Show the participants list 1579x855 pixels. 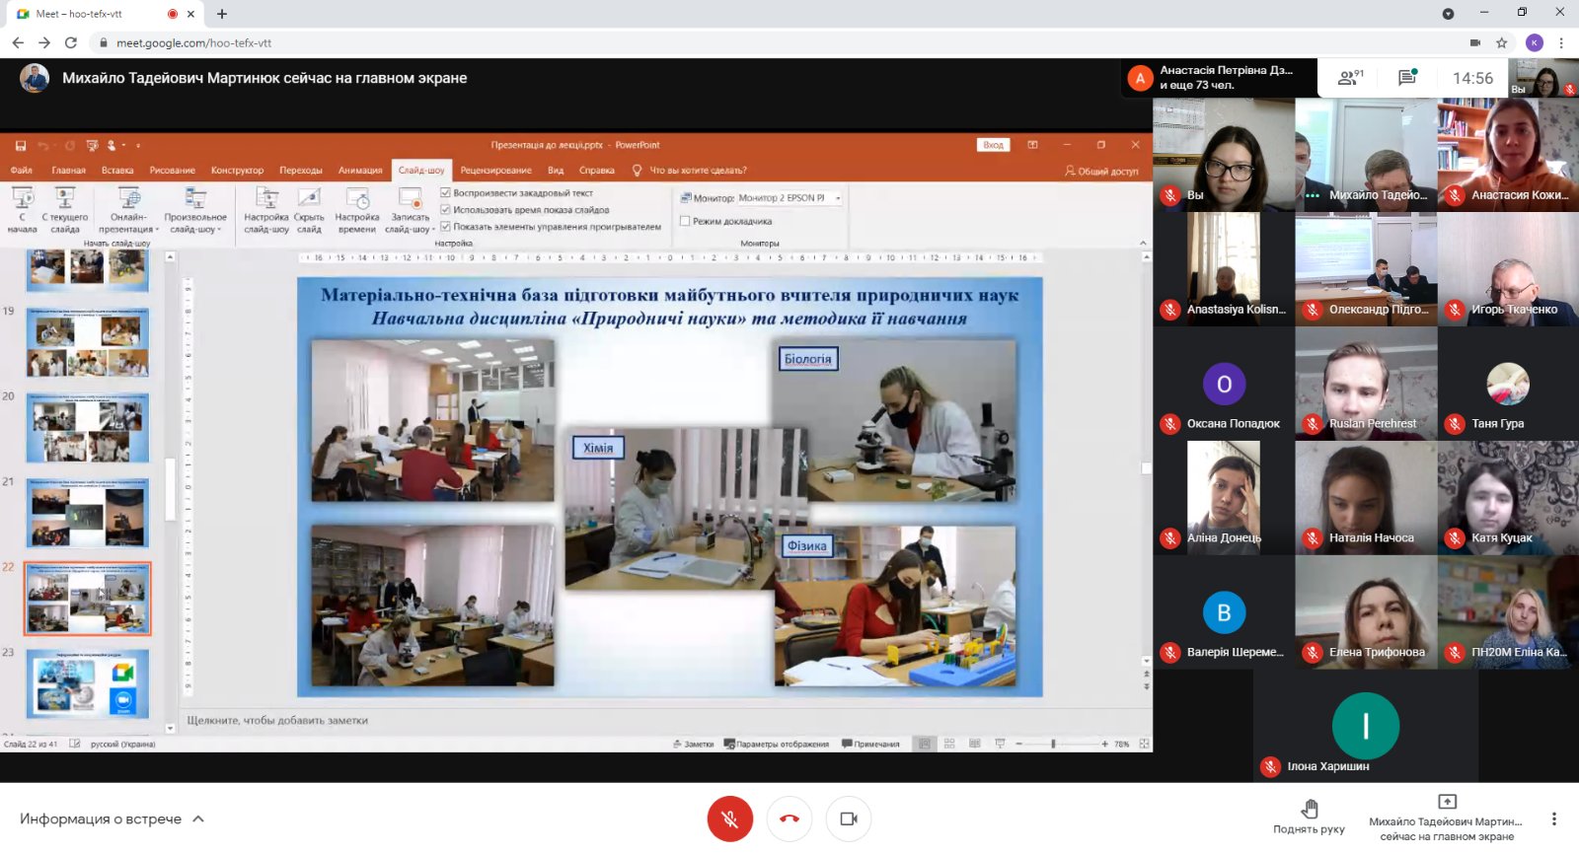1349,78
